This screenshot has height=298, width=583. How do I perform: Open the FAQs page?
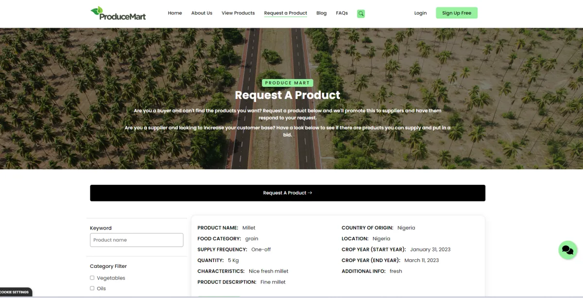[x=342, y=13]
